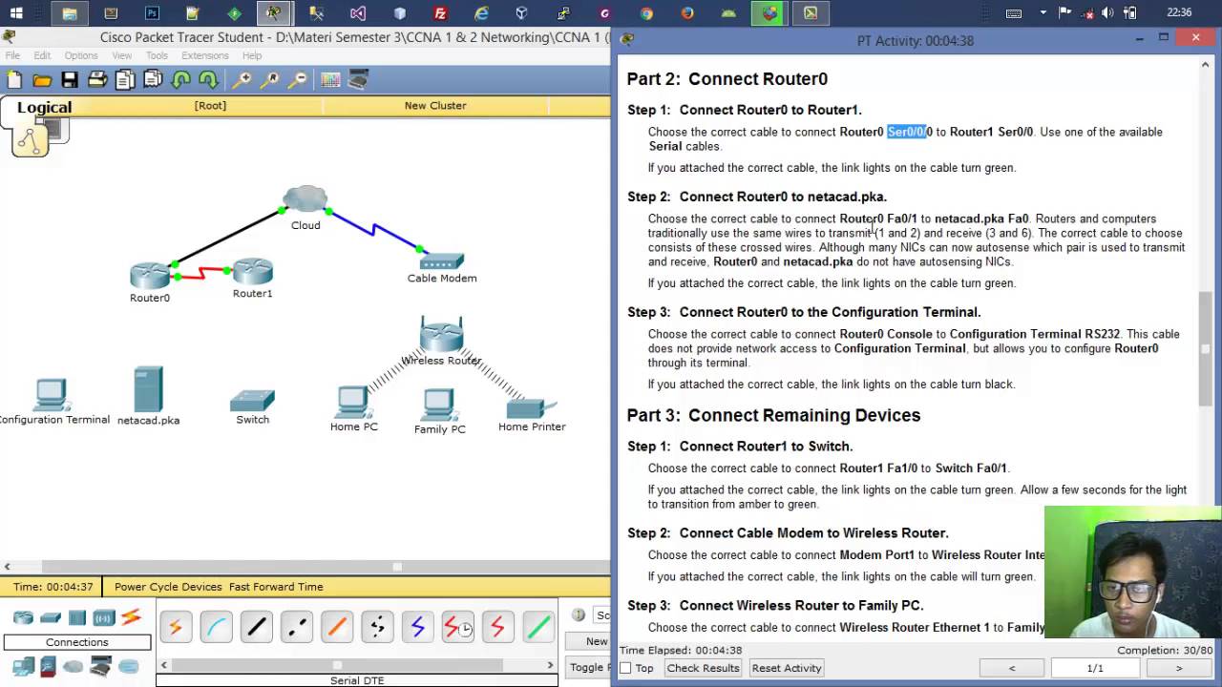Choose the Console cable
Image resolution: width=1222 pixels, height=687 pixels.
216,627
